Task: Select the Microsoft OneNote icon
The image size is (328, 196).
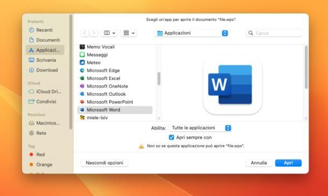Action: (x=82, y=86)
